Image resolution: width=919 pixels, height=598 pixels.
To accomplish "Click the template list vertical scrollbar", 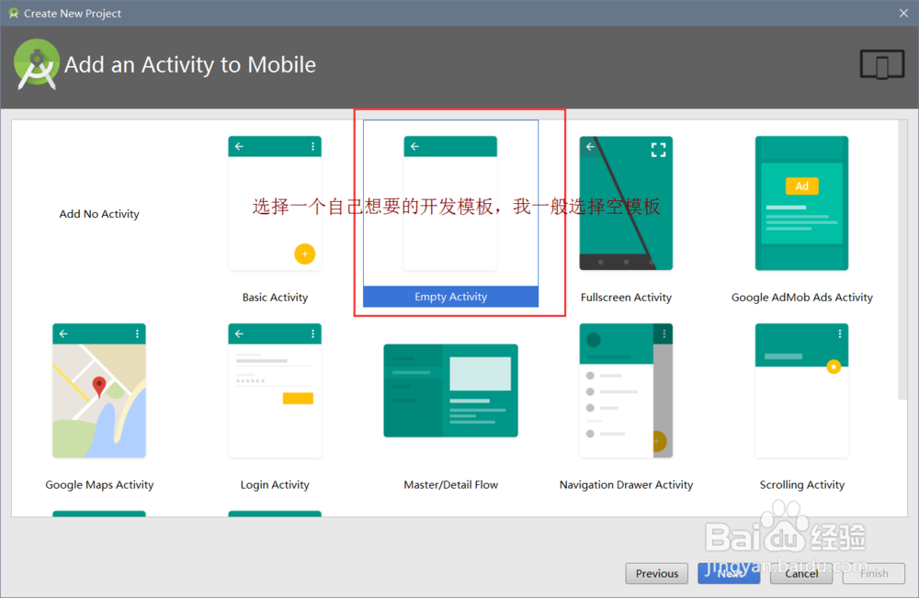I will [902, 260].
